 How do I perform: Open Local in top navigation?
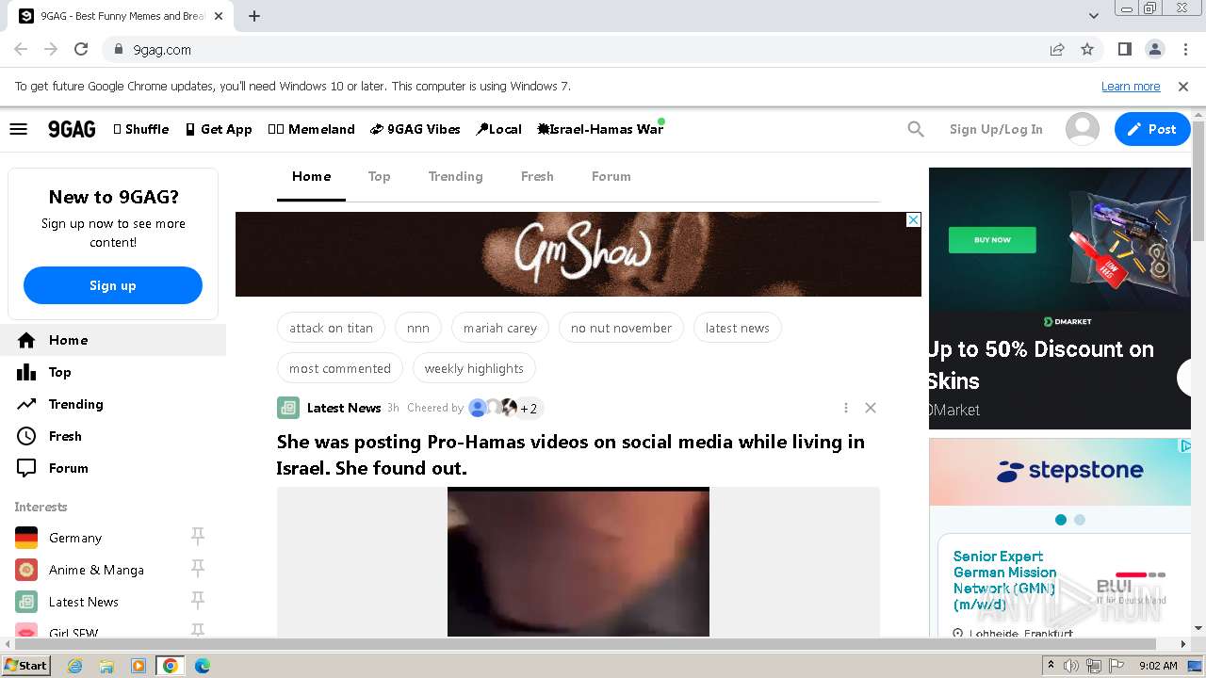click(x=498, y=129)
